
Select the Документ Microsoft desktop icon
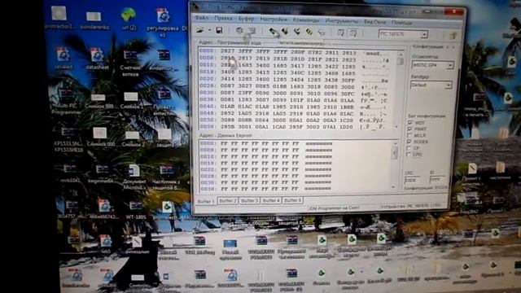pyautogui.click(x=134, y=177)
